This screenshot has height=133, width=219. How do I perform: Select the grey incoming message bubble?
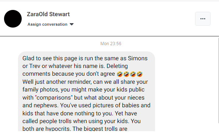click(86, 91)
